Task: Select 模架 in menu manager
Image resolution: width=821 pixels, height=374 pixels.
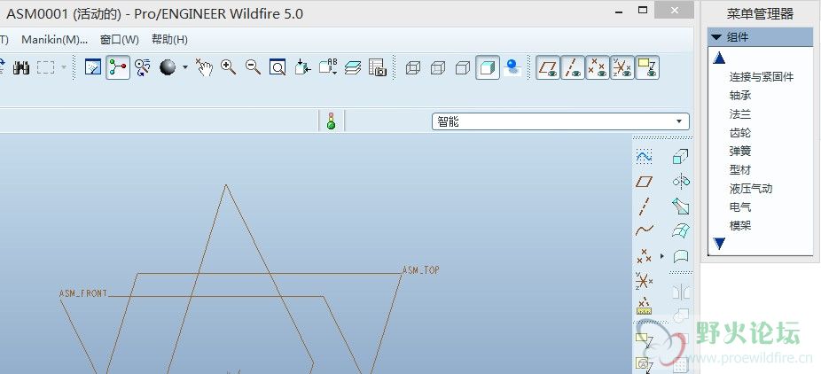Action: [739, 225]
